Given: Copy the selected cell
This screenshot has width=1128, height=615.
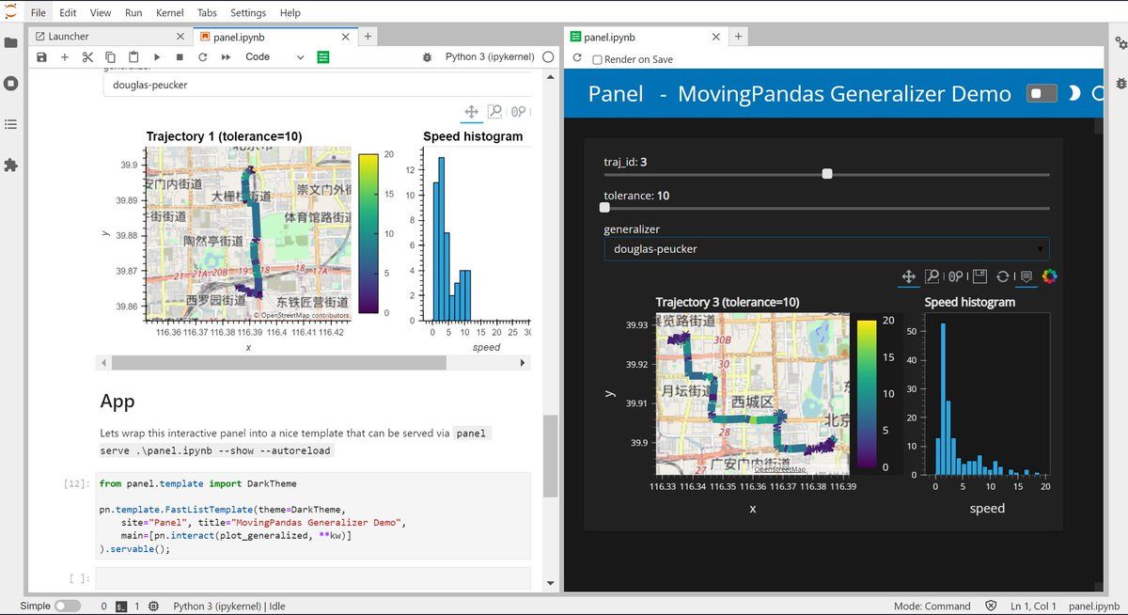Looking at the screenshot, I should 111,57.
